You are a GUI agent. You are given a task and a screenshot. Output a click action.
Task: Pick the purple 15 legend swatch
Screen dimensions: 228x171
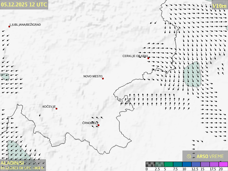[x=206, y=164]
